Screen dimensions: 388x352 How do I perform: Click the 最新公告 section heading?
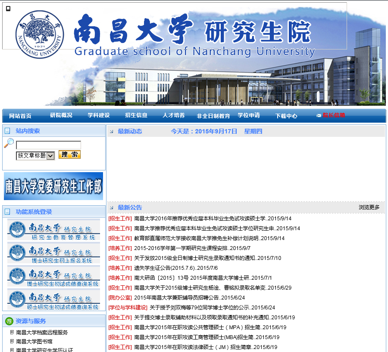130,207
